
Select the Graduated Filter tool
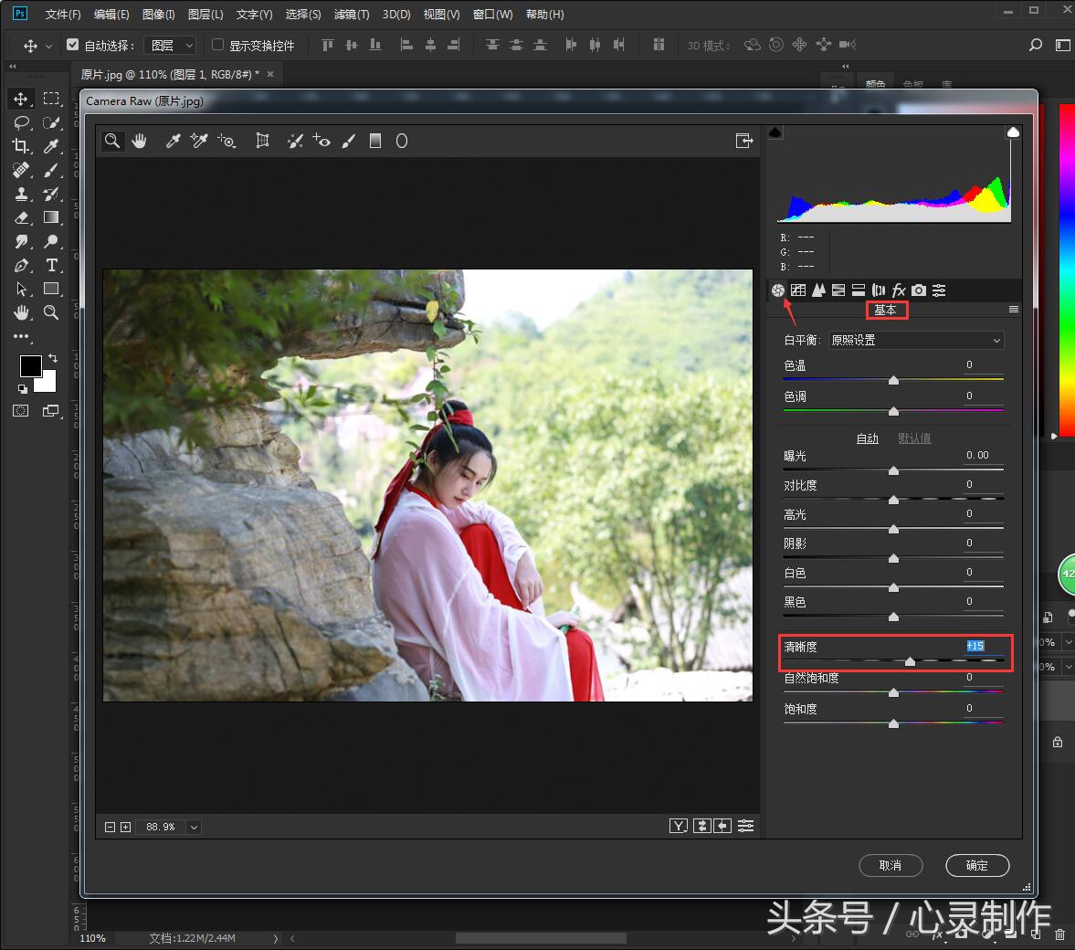pos(375,141)
